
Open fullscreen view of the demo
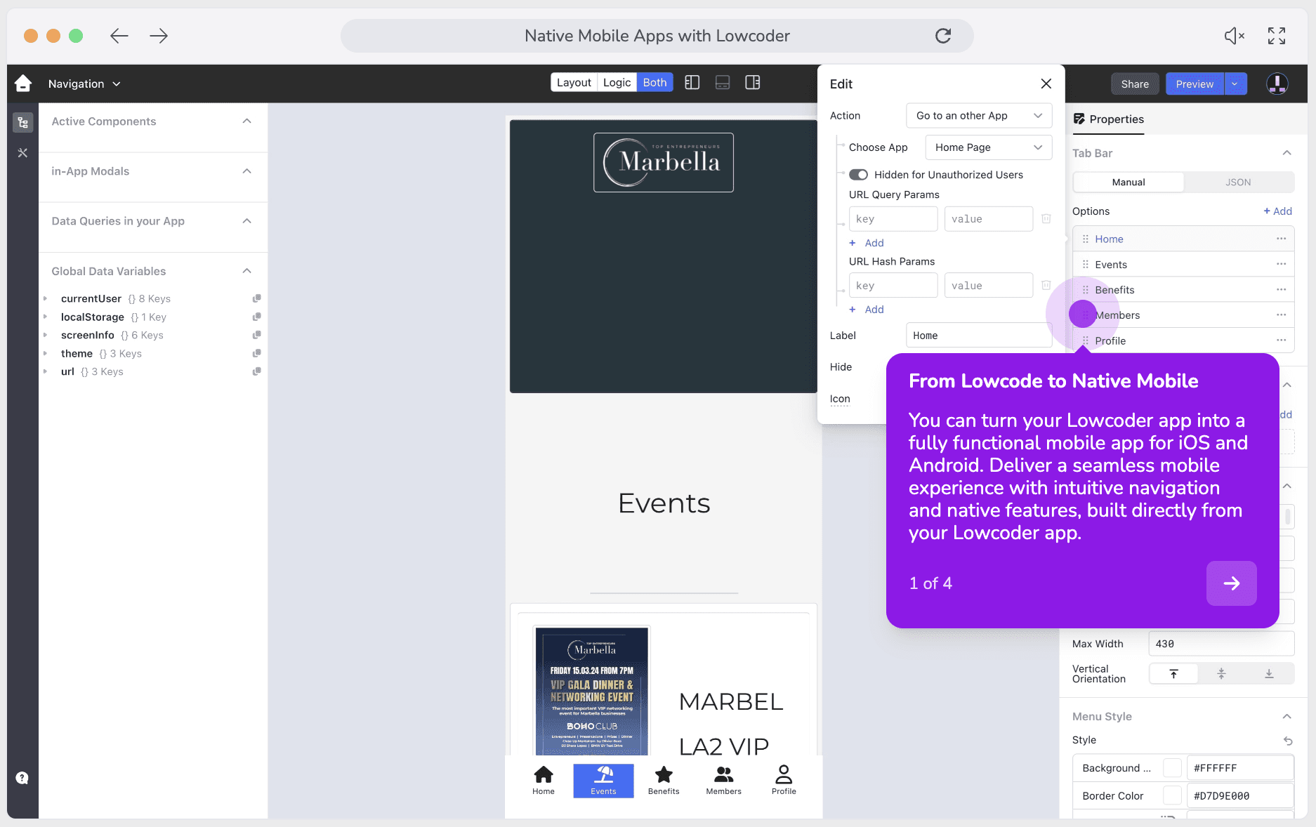point(1277,36)
